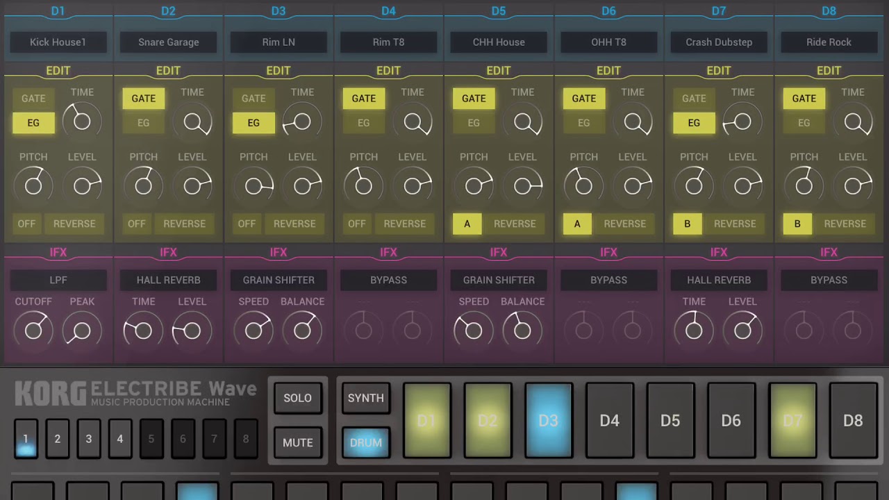Switch to the DRUM part tab
Image resolution: width=889 pixels, height=500 pixels.
tap(366, 442)
